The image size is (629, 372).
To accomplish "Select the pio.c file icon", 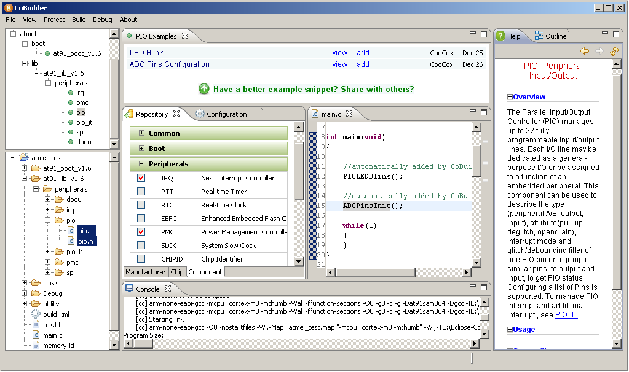I will 71,231.
